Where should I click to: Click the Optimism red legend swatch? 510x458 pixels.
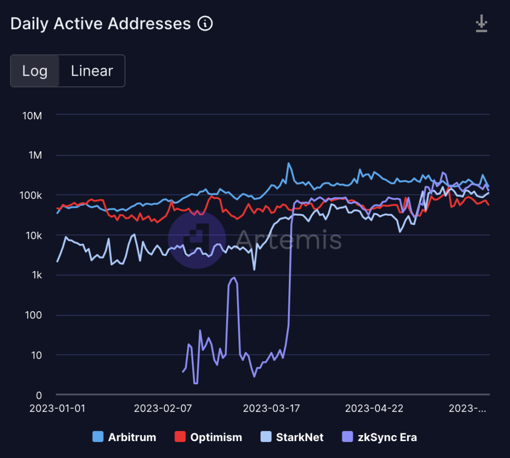[x=180, y=437]
